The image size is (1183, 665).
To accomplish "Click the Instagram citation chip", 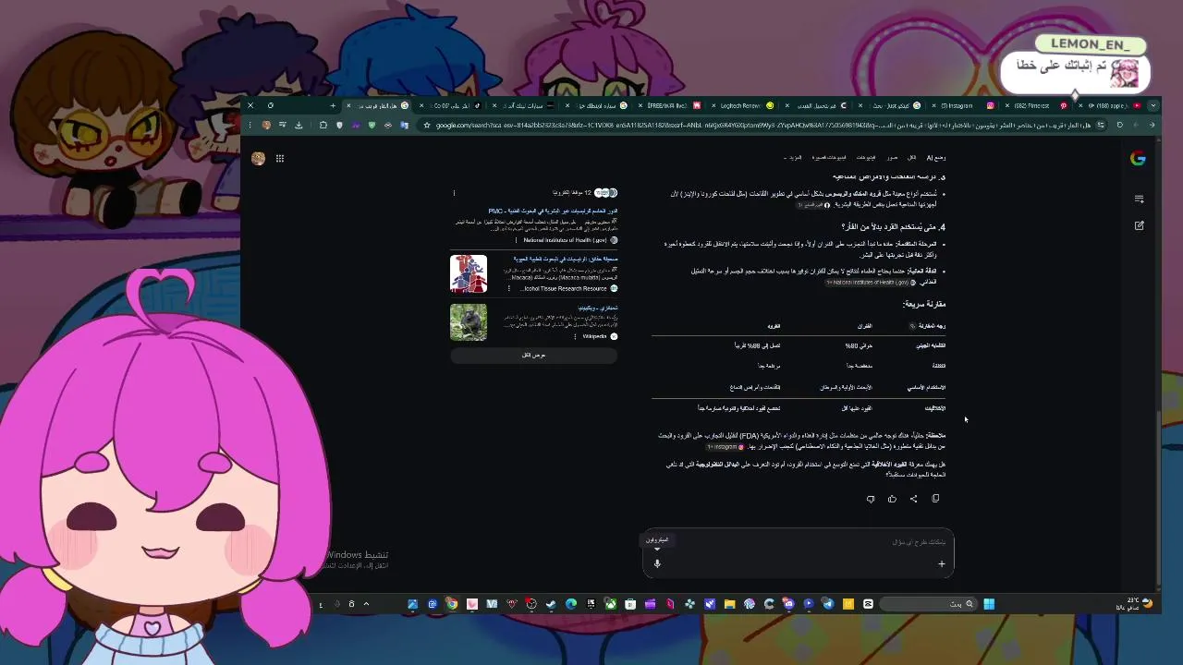I will 726,447.
